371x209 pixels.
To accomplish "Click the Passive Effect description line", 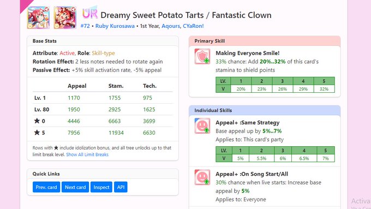I will point(97,70).
